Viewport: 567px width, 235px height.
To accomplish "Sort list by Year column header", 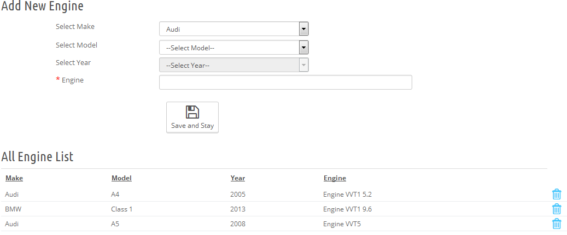I will pos(238,178).
